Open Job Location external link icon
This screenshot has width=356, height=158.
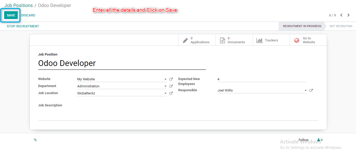(x=171, y=93)
